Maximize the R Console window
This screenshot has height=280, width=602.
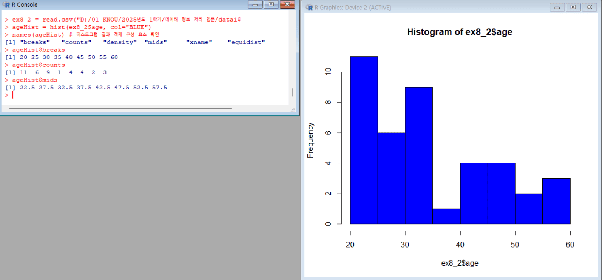(x=271, y=5)
